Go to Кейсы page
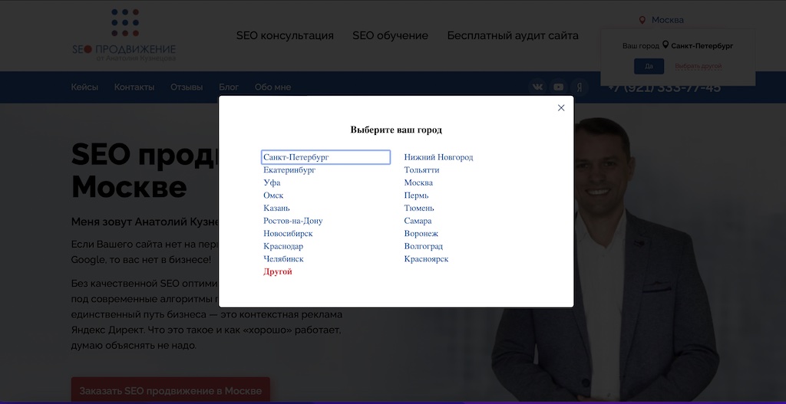Viewport: 786px width, 404px height. (x=84, y=87)
